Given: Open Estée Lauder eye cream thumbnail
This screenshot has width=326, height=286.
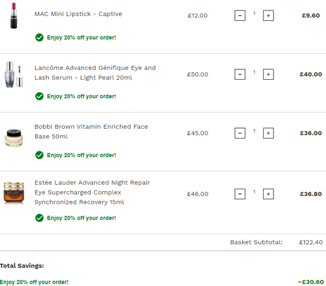Looking at the screenshot, I should click(14, 193).
